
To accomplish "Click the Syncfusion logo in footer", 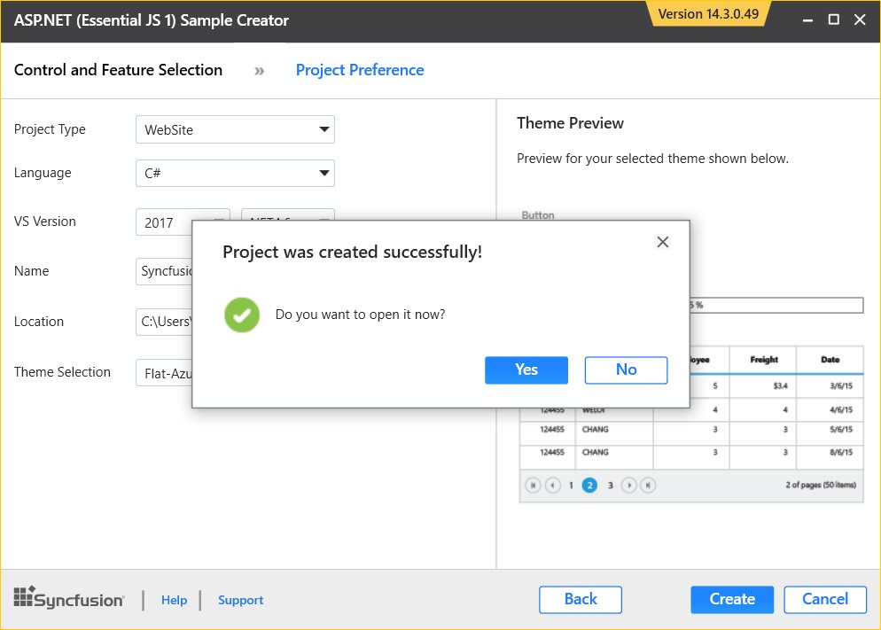I will [x=69, y=599].
